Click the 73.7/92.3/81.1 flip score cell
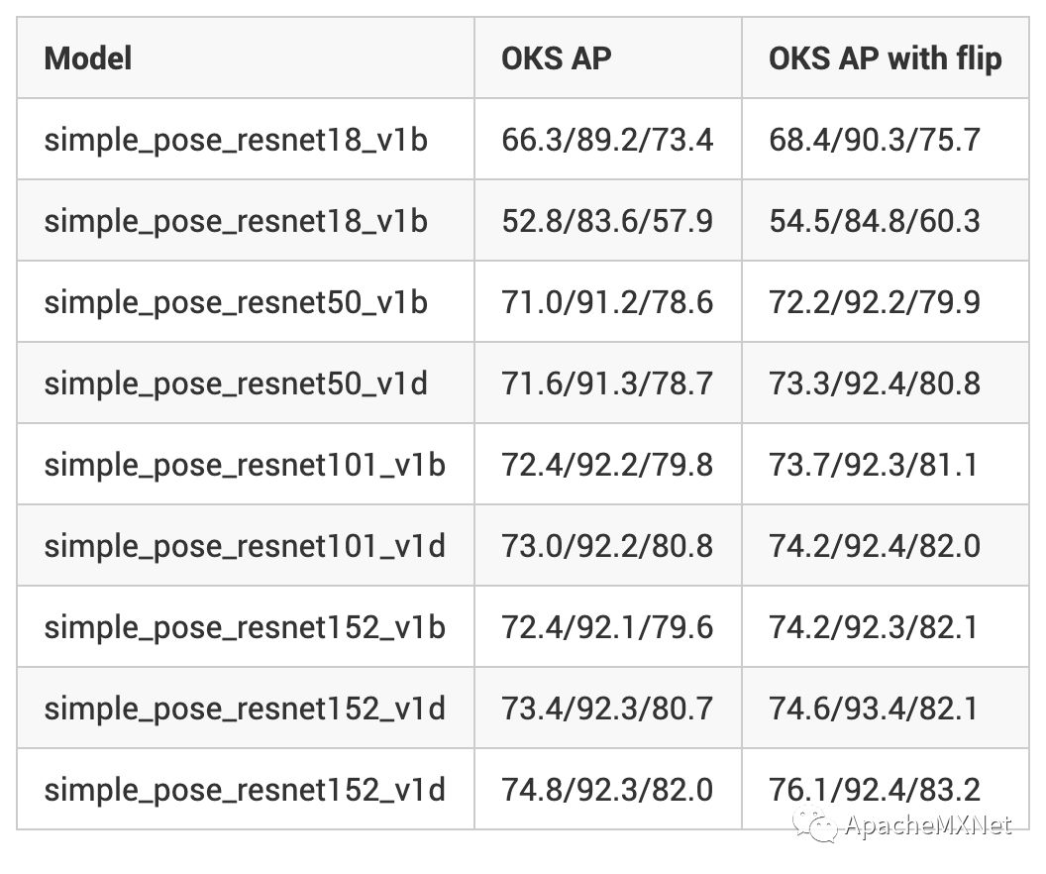 click(x=873, y=465)
